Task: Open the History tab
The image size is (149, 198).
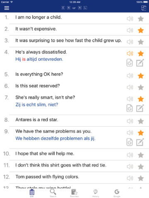Action: pos(96,193)
